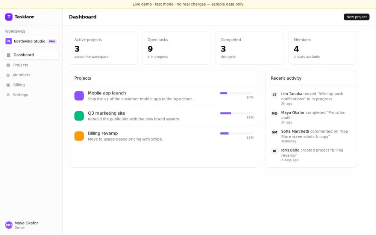The width and height of the screenshot is (376, 235).
Task: Click the Completed stat card
Action: pyautogui.click(x=250, y=48)
